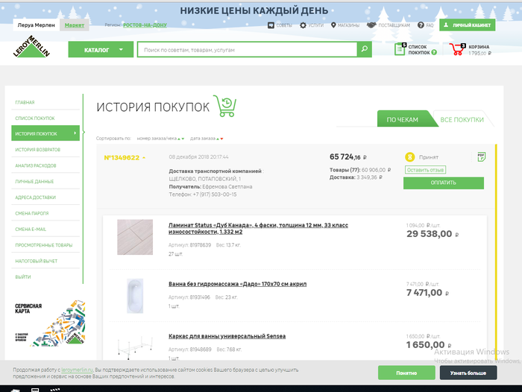Select the Леруа Мерлен tab
522x392 pixels.
coord(37,25)
